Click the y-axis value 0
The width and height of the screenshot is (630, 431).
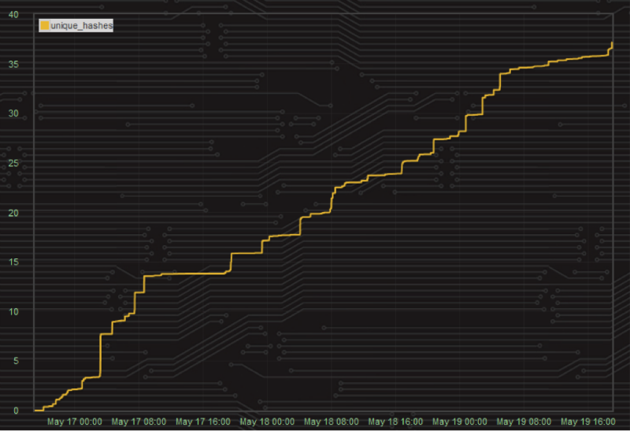pyautogui.click(x=16, y=411)
